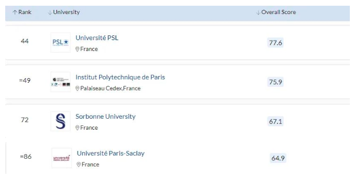Click the Sorbonne University logo

60,121
